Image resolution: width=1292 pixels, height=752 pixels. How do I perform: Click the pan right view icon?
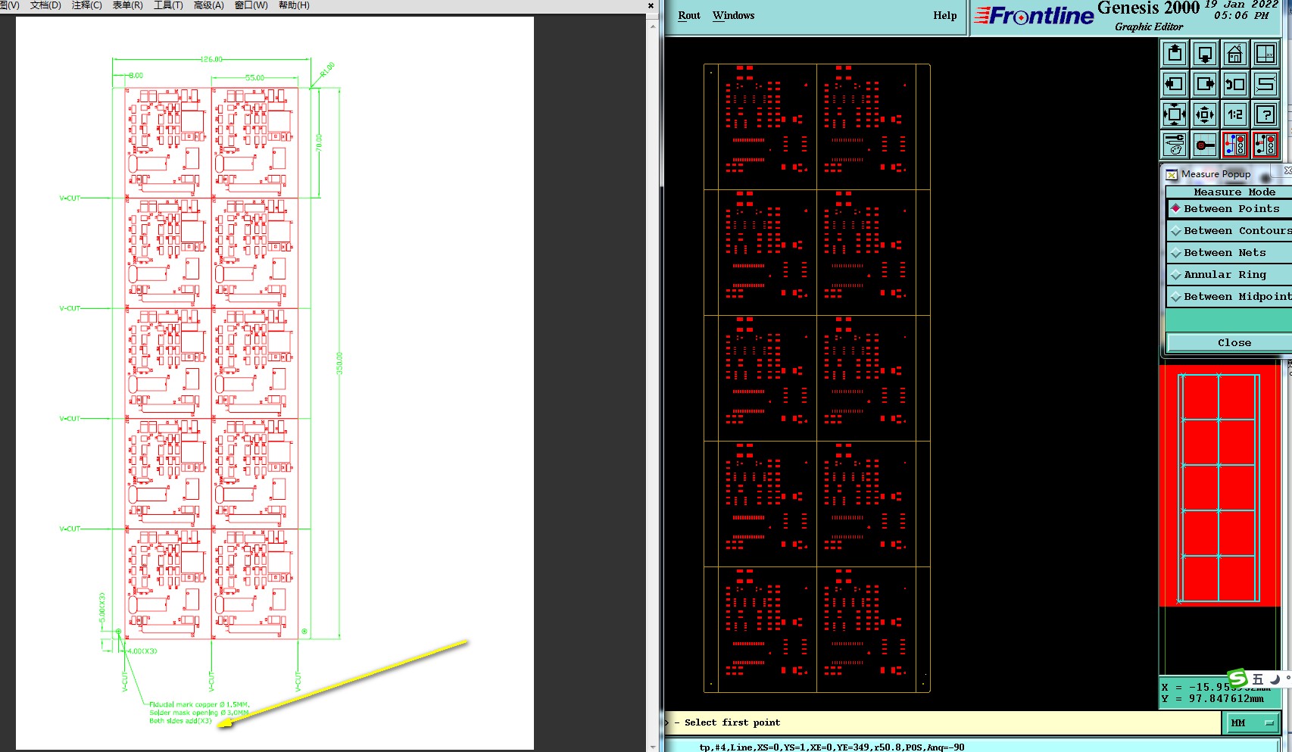(x=1205, y=84)
